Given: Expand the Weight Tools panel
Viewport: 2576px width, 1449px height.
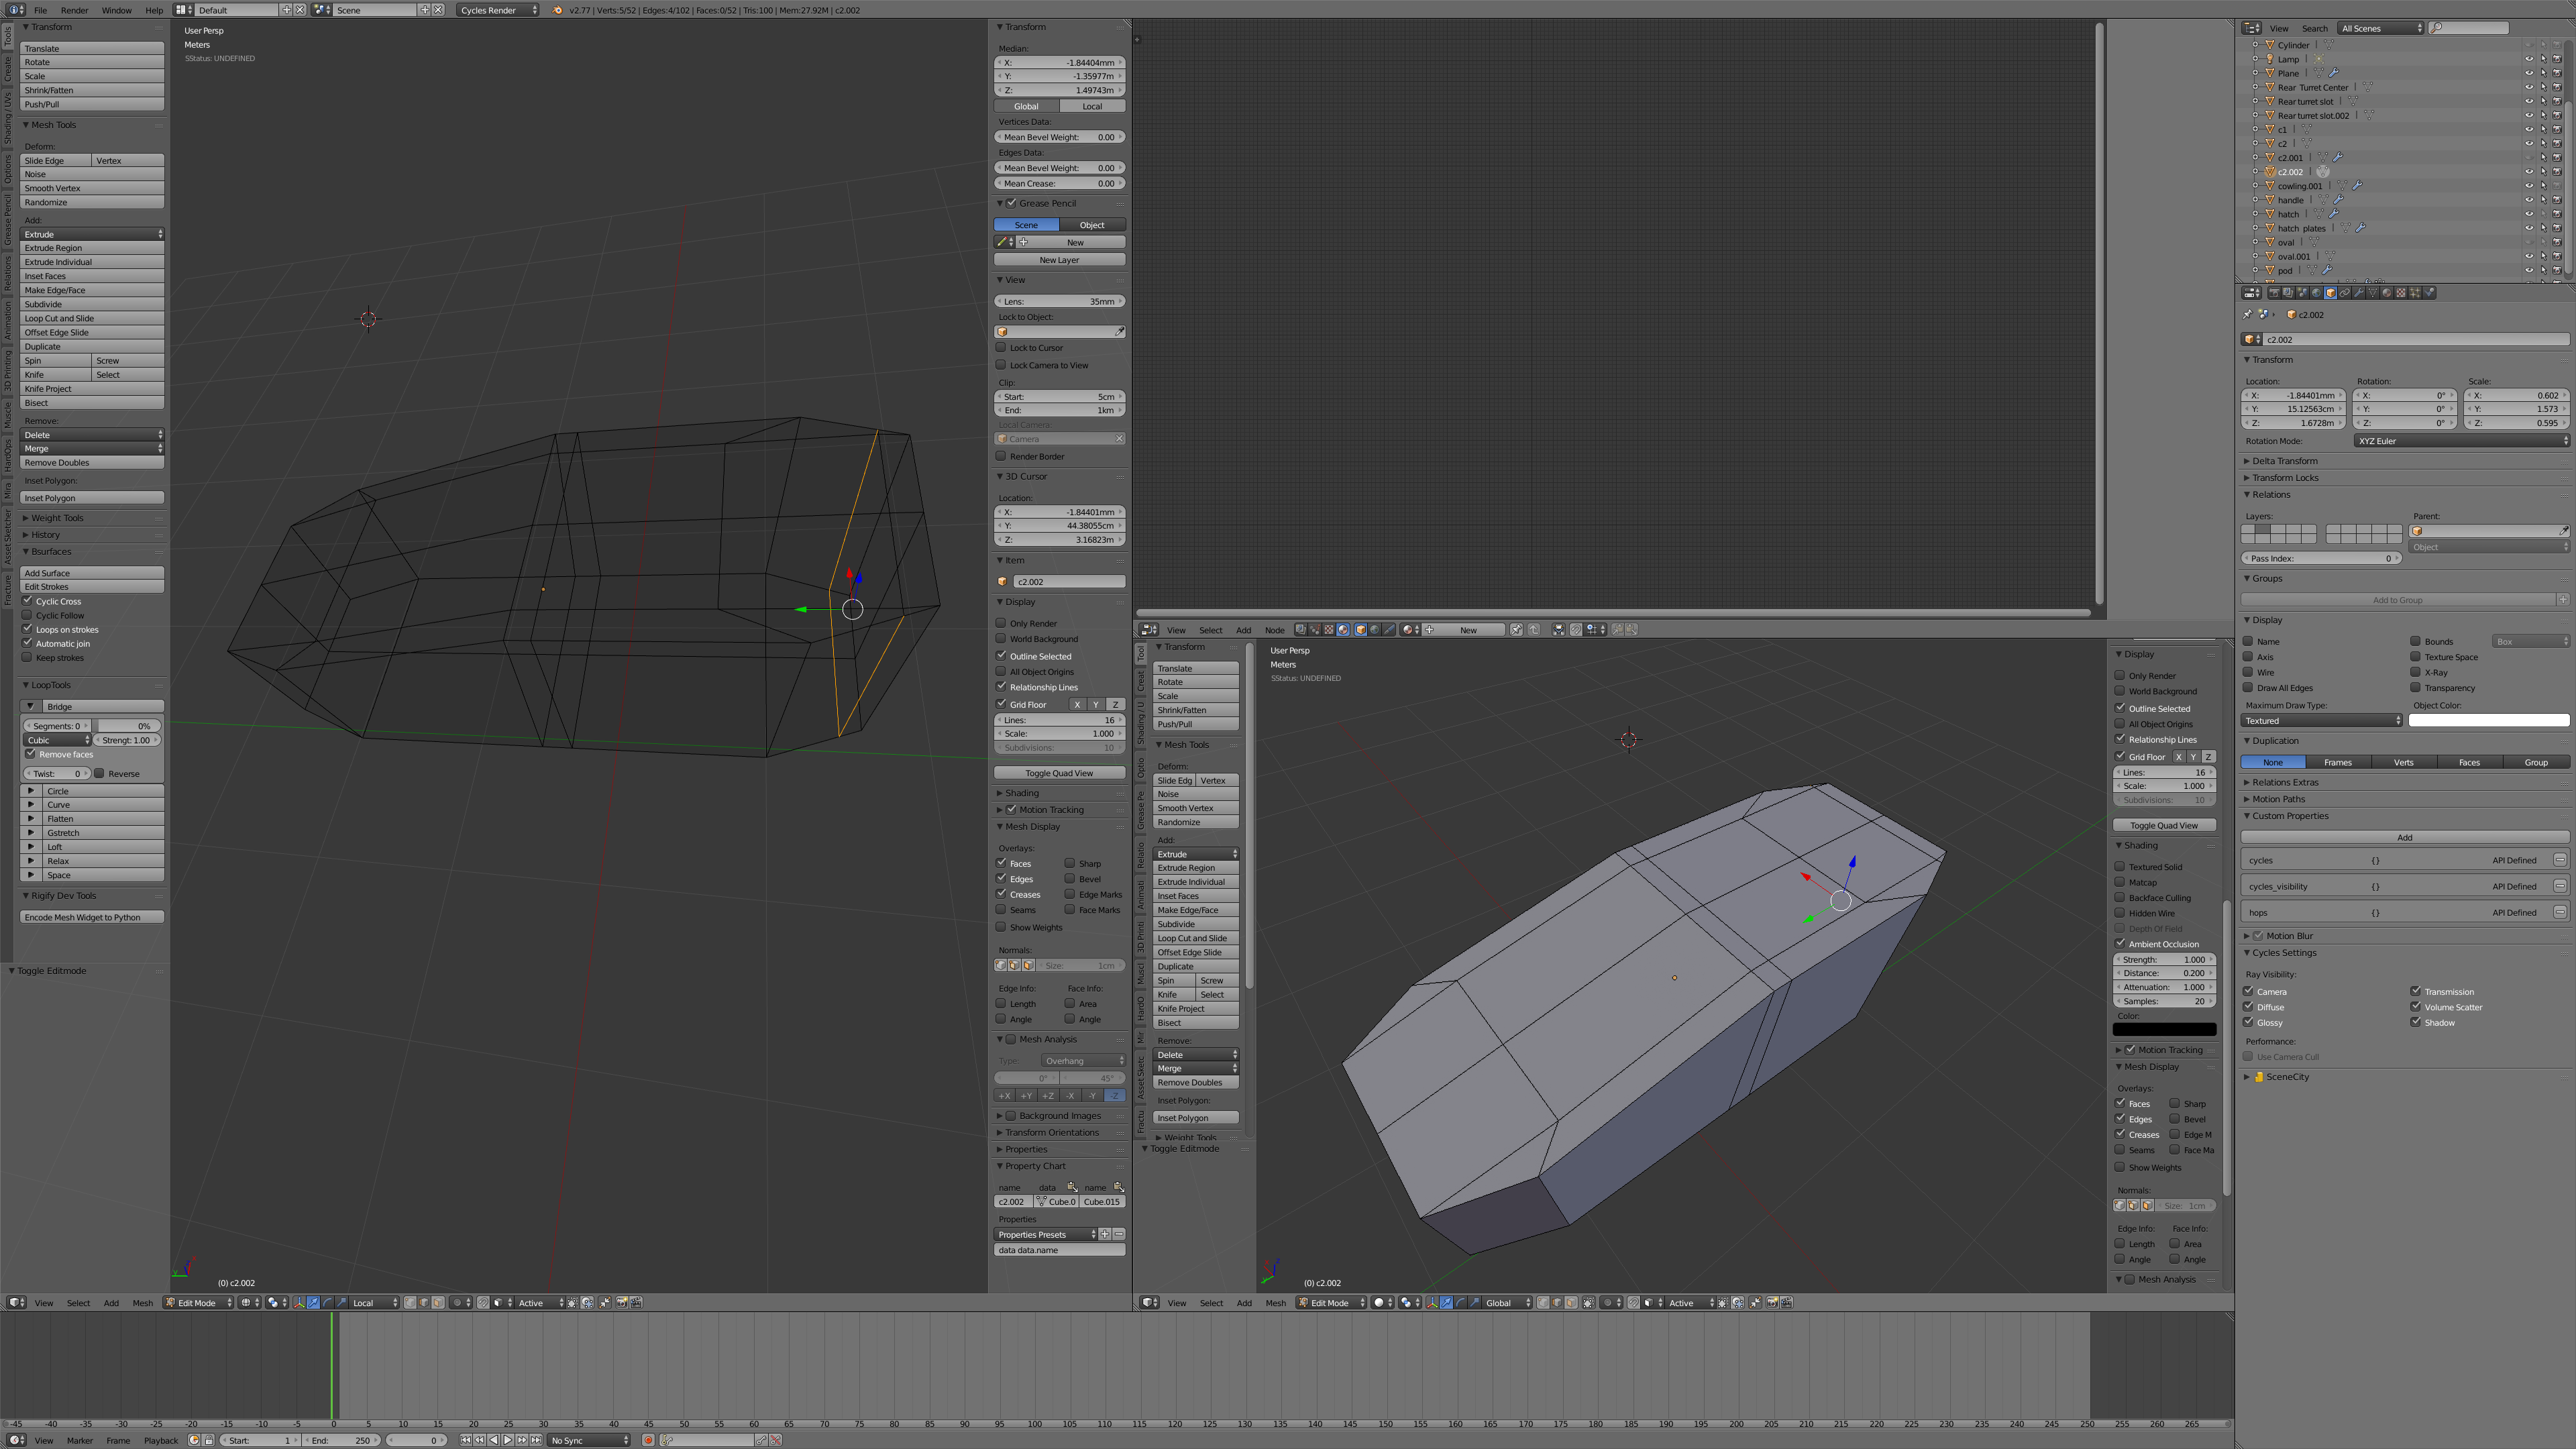Looking at the screenshot, I should tap(57, 518).
